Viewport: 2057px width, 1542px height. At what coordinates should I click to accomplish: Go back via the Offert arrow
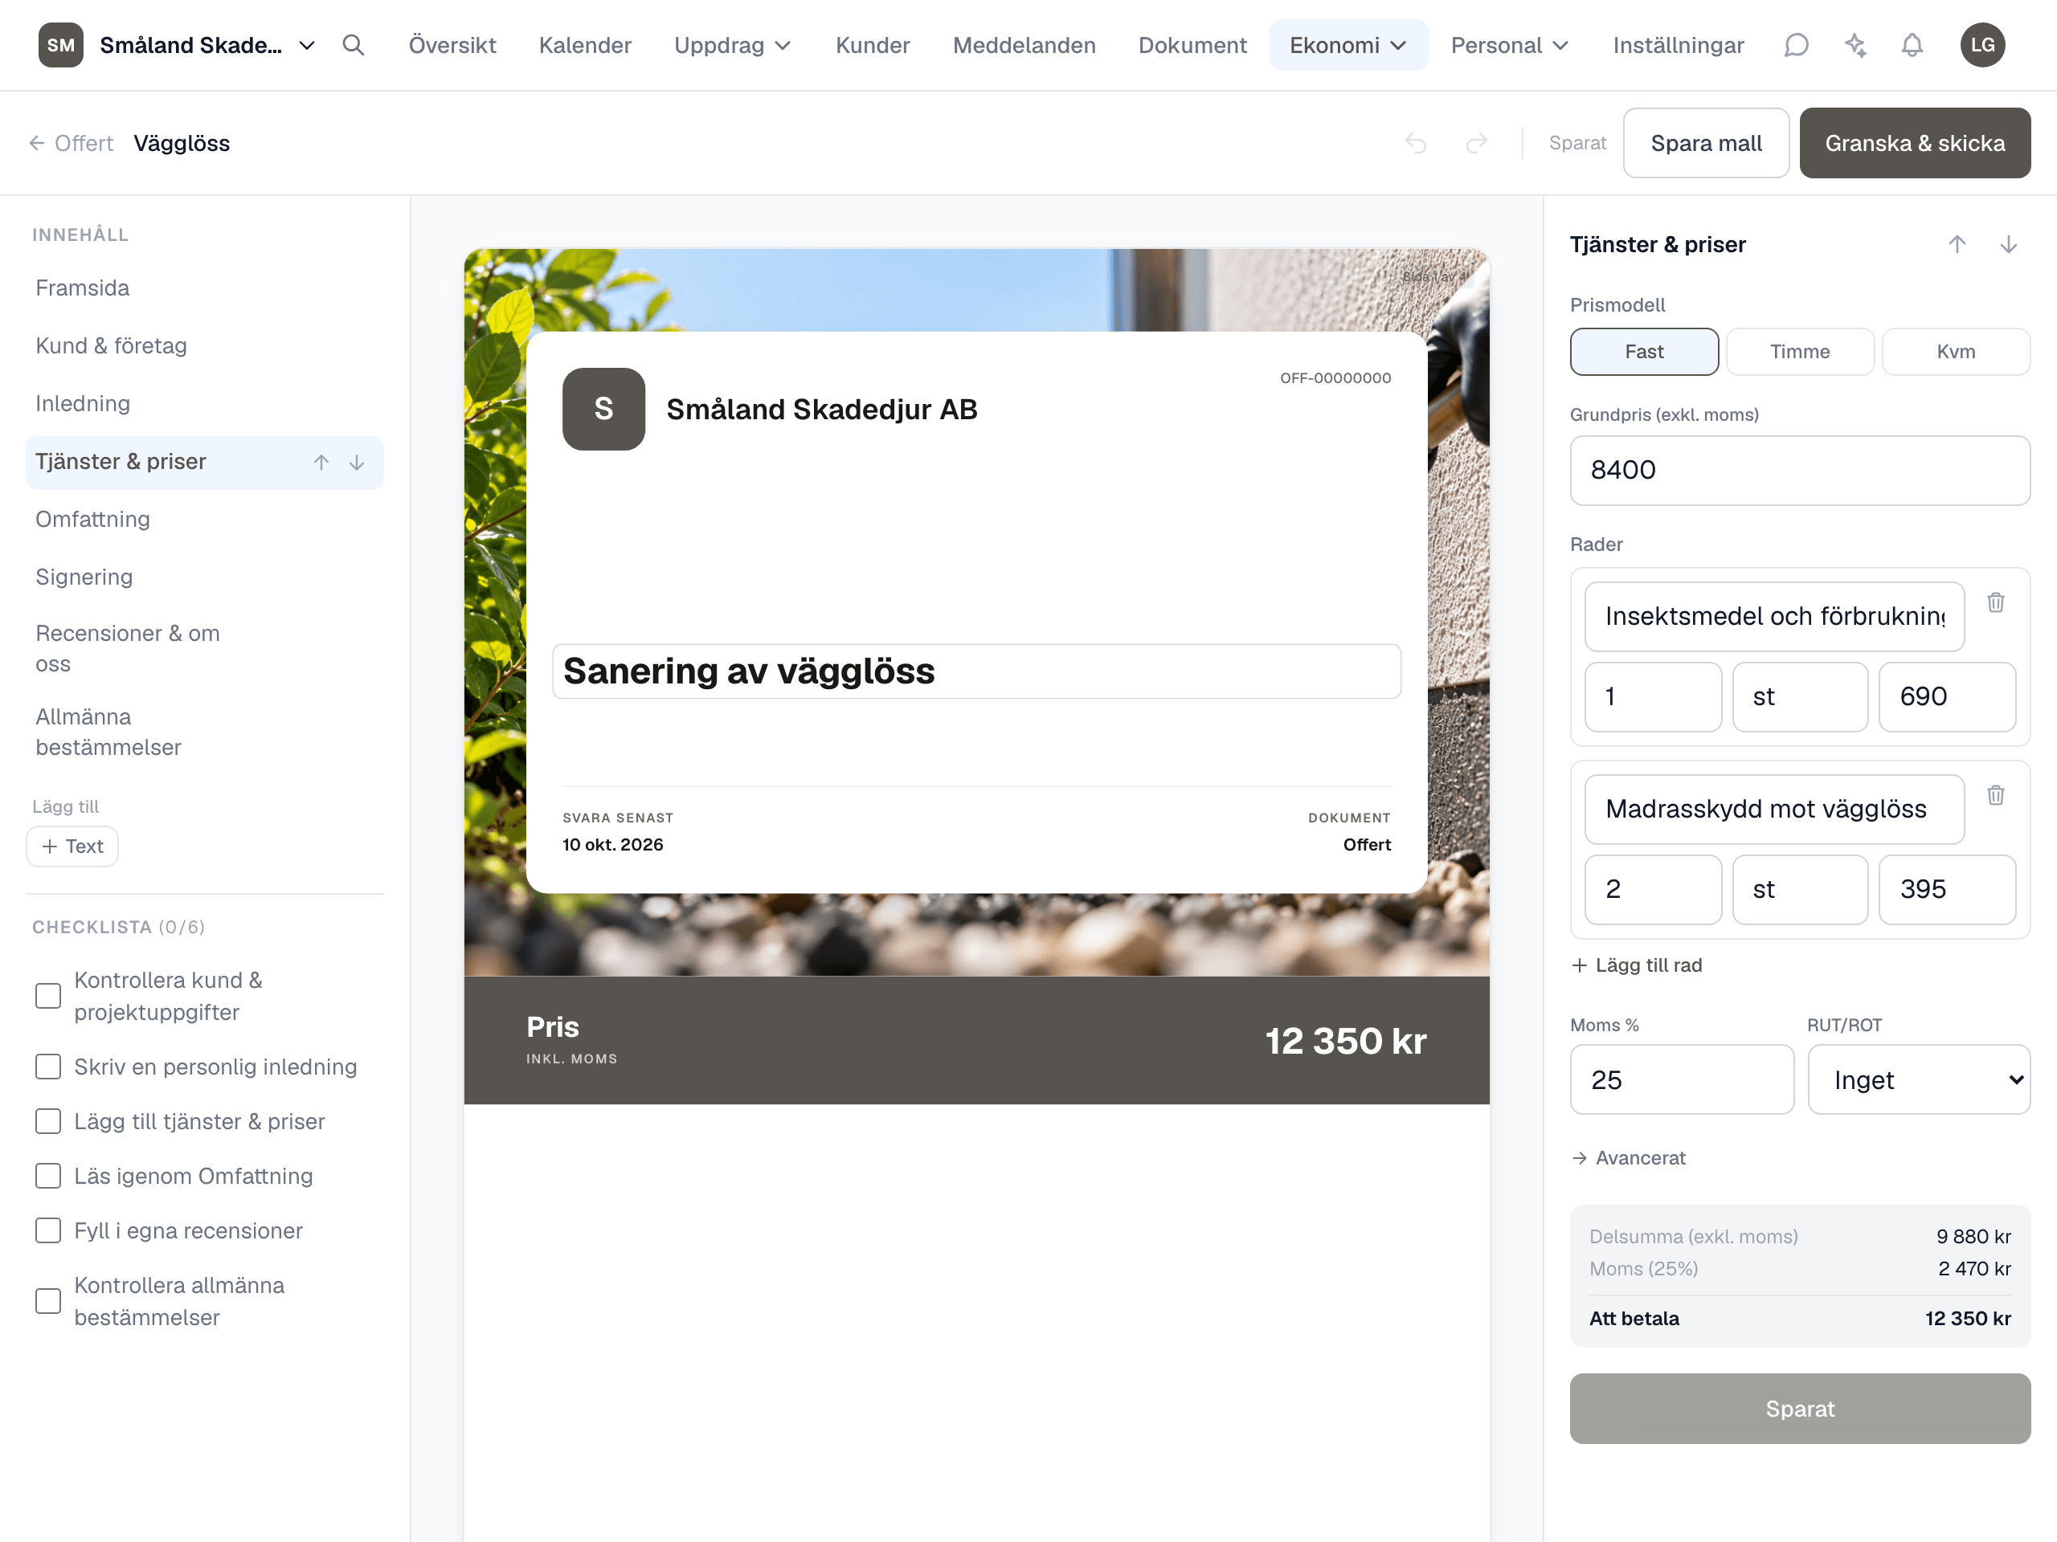pyautogui.click(x=71, y=143)
